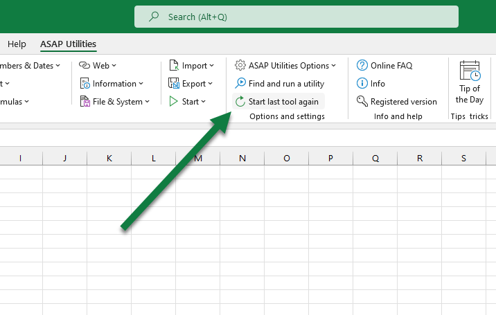Select column header S
This screenshot has height=315, width=496.
point(463,158)
